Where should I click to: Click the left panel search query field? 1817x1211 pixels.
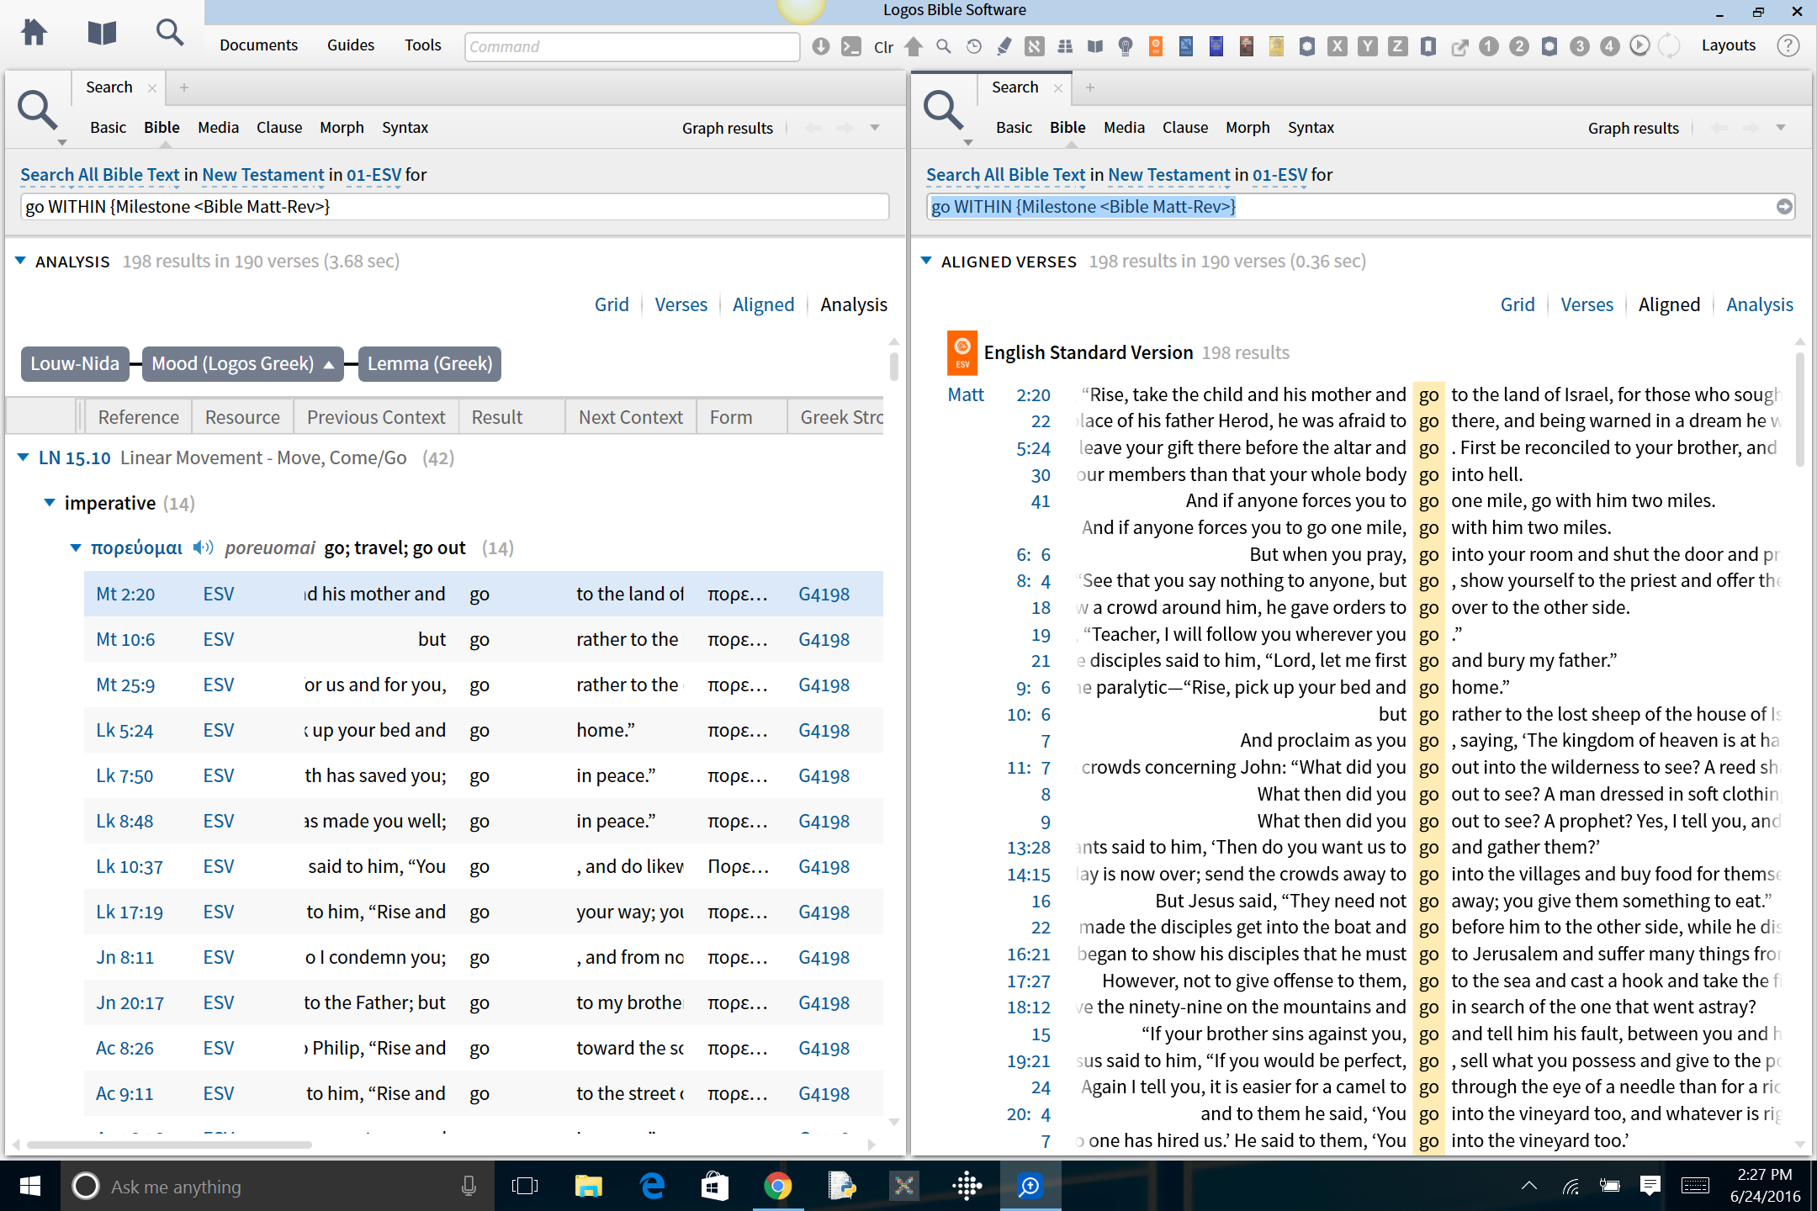tap(454, 207)
